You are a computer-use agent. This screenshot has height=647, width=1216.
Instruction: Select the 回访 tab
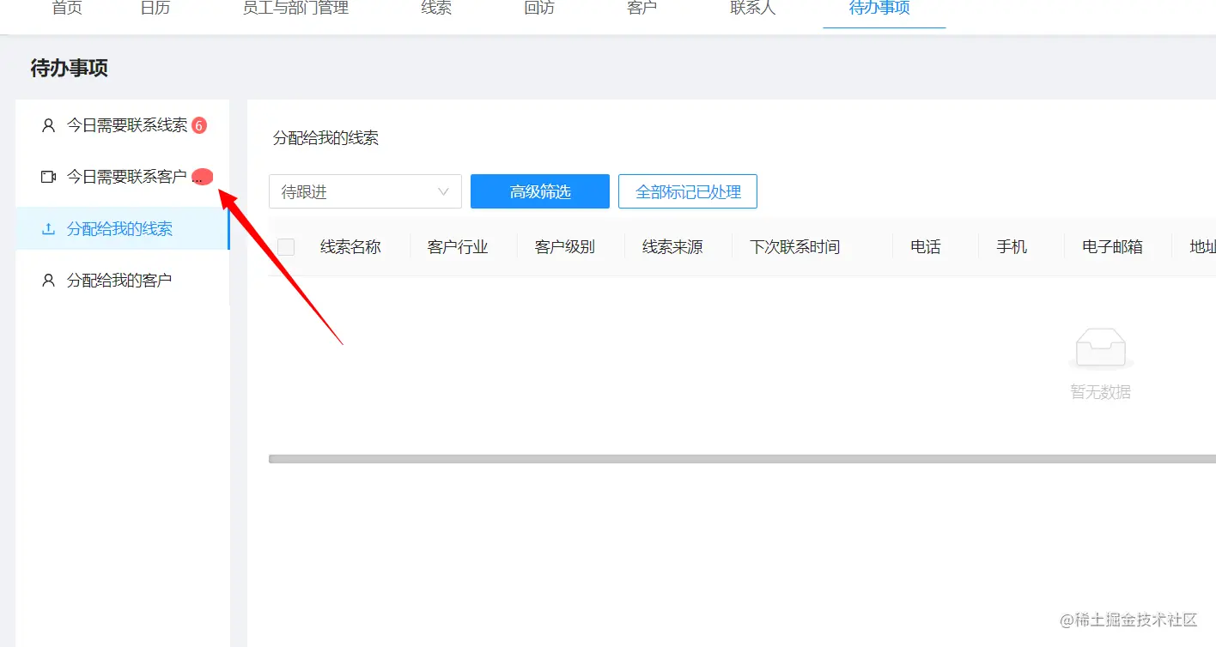click(x=539, y=9)
